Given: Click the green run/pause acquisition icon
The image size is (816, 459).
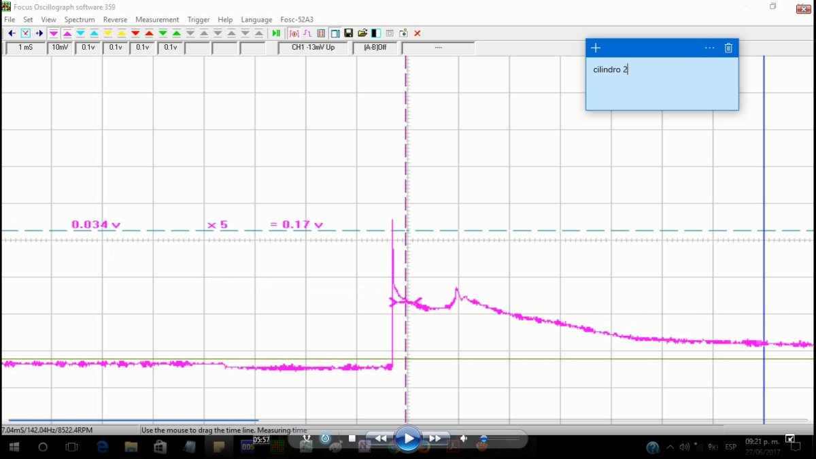Looking at the screenshot, I should coord(276,33).
